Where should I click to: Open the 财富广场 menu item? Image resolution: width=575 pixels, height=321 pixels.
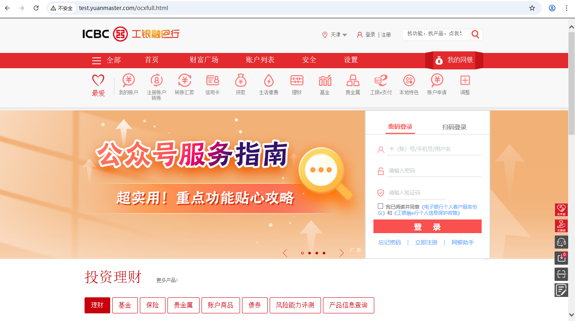tap(204, 60)
